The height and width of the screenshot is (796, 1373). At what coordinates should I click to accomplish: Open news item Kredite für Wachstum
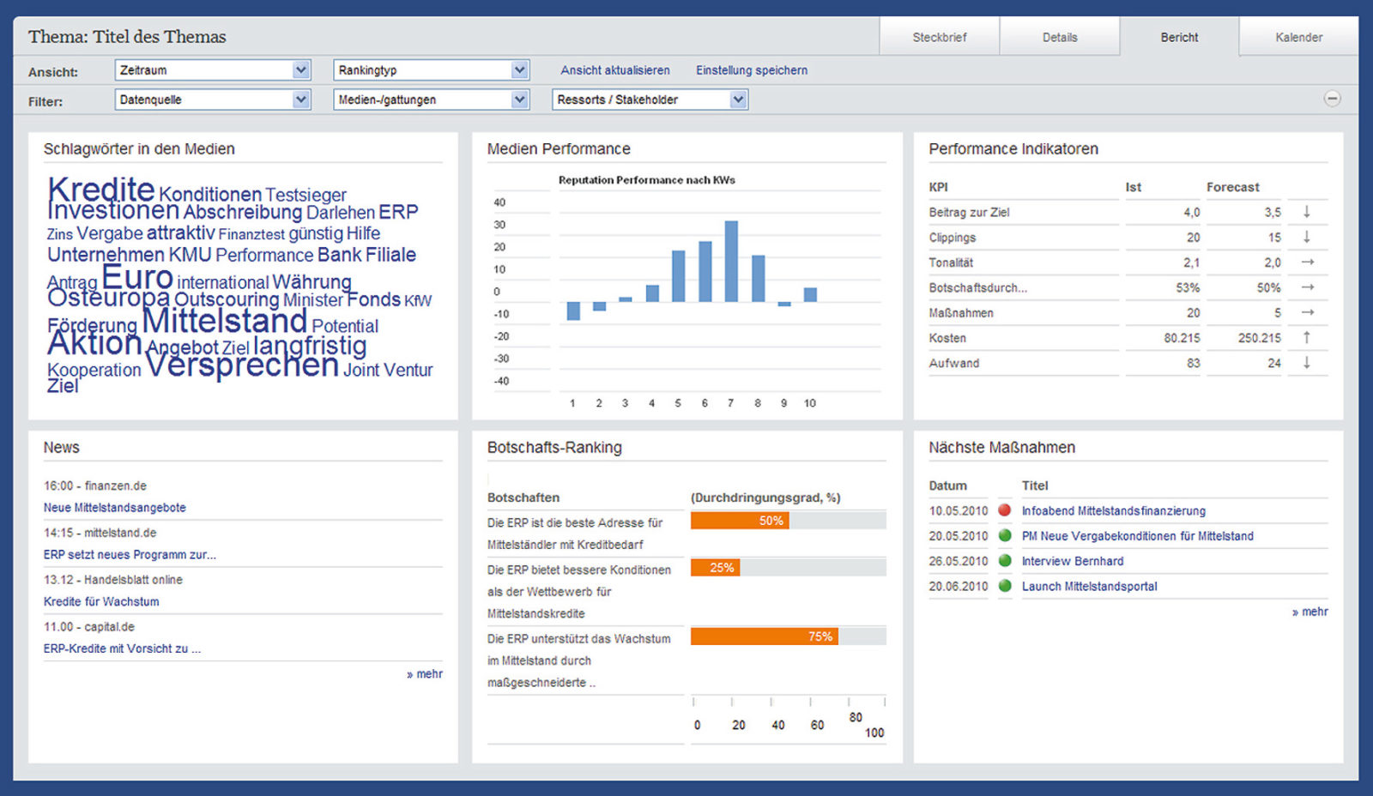click(x=101, y=602)
